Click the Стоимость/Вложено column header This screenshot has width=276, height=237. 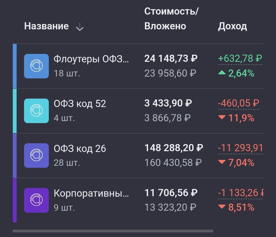click(x=172, y=18)
